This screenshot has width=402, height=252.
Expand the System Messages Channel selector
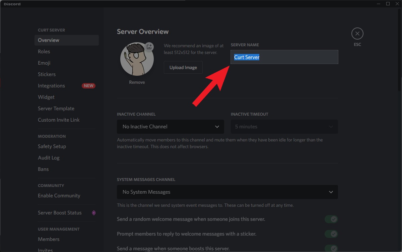[227, 192]
